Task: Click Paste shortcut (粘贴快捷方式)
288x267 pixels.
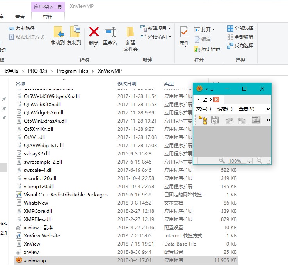Action: 27,37
